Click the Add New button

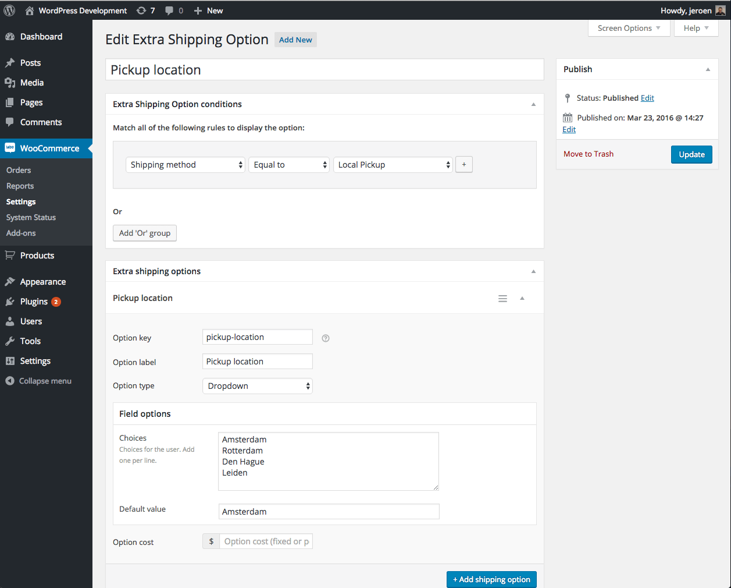295,40
